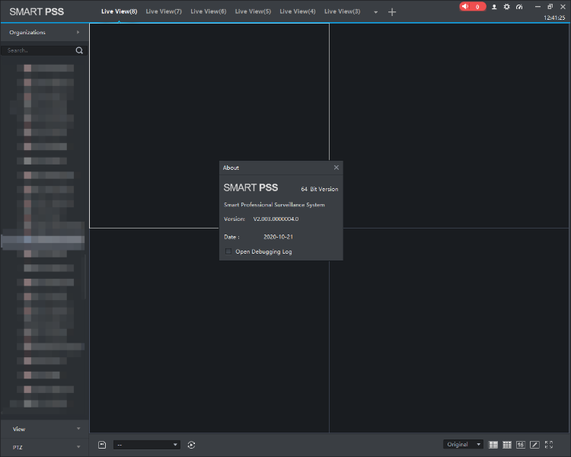Start the tour playback icon

point(192,445)
